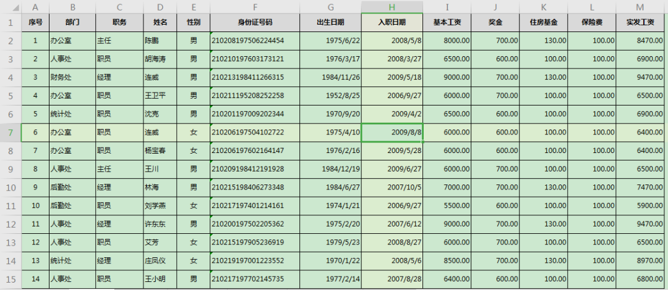Select the name cell 杨宝春

[160, 151]
